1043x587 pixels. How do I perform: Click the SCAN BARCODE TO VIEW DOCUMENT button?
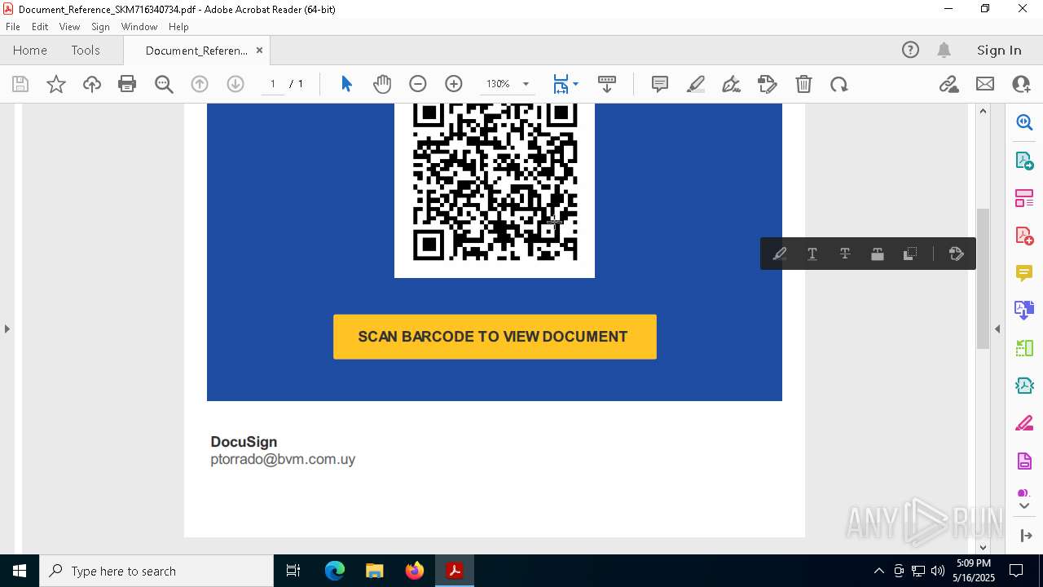click(x=495, y=337)
